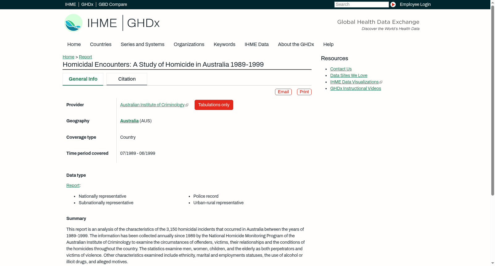Click external link icon beside Australian Institute of Criminology

187,105
